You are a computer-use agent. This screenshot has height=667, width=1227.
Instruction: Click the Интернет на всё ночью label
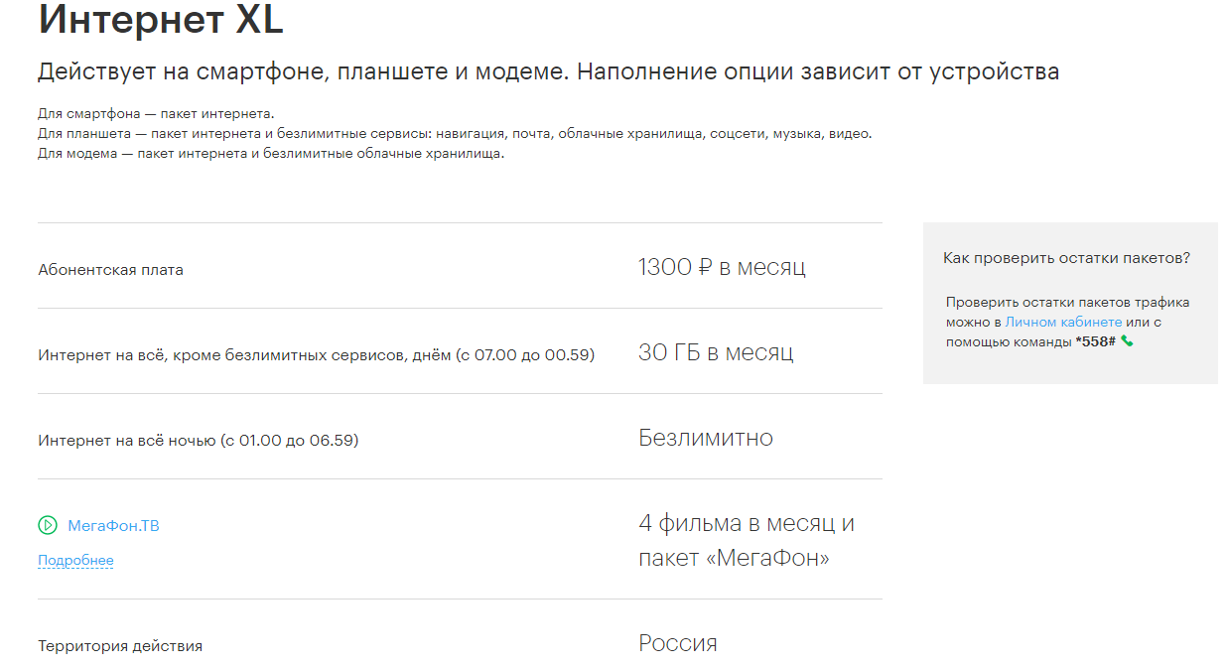[x=198, y=441]
